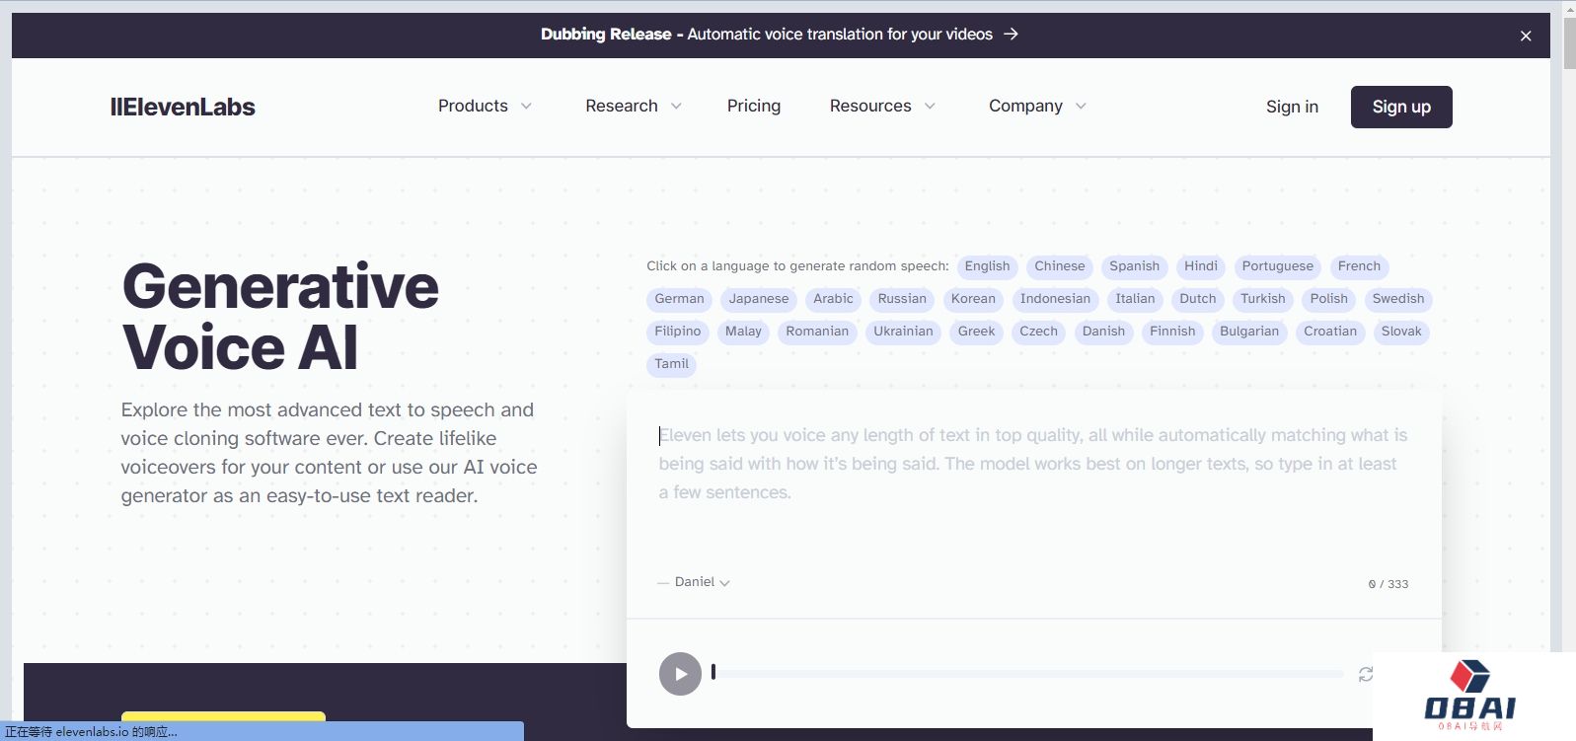Select the Korean language chip
This screenshot has width=1576, height=741.
[973, 299]
